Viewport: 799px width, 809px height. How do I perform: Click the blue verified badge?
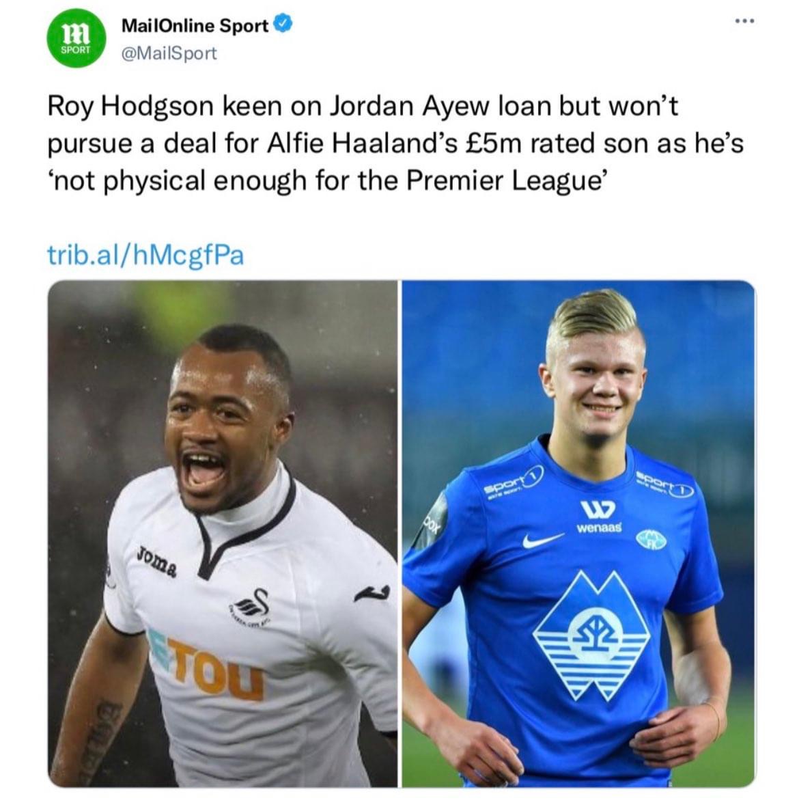click(x=282, y=24)
